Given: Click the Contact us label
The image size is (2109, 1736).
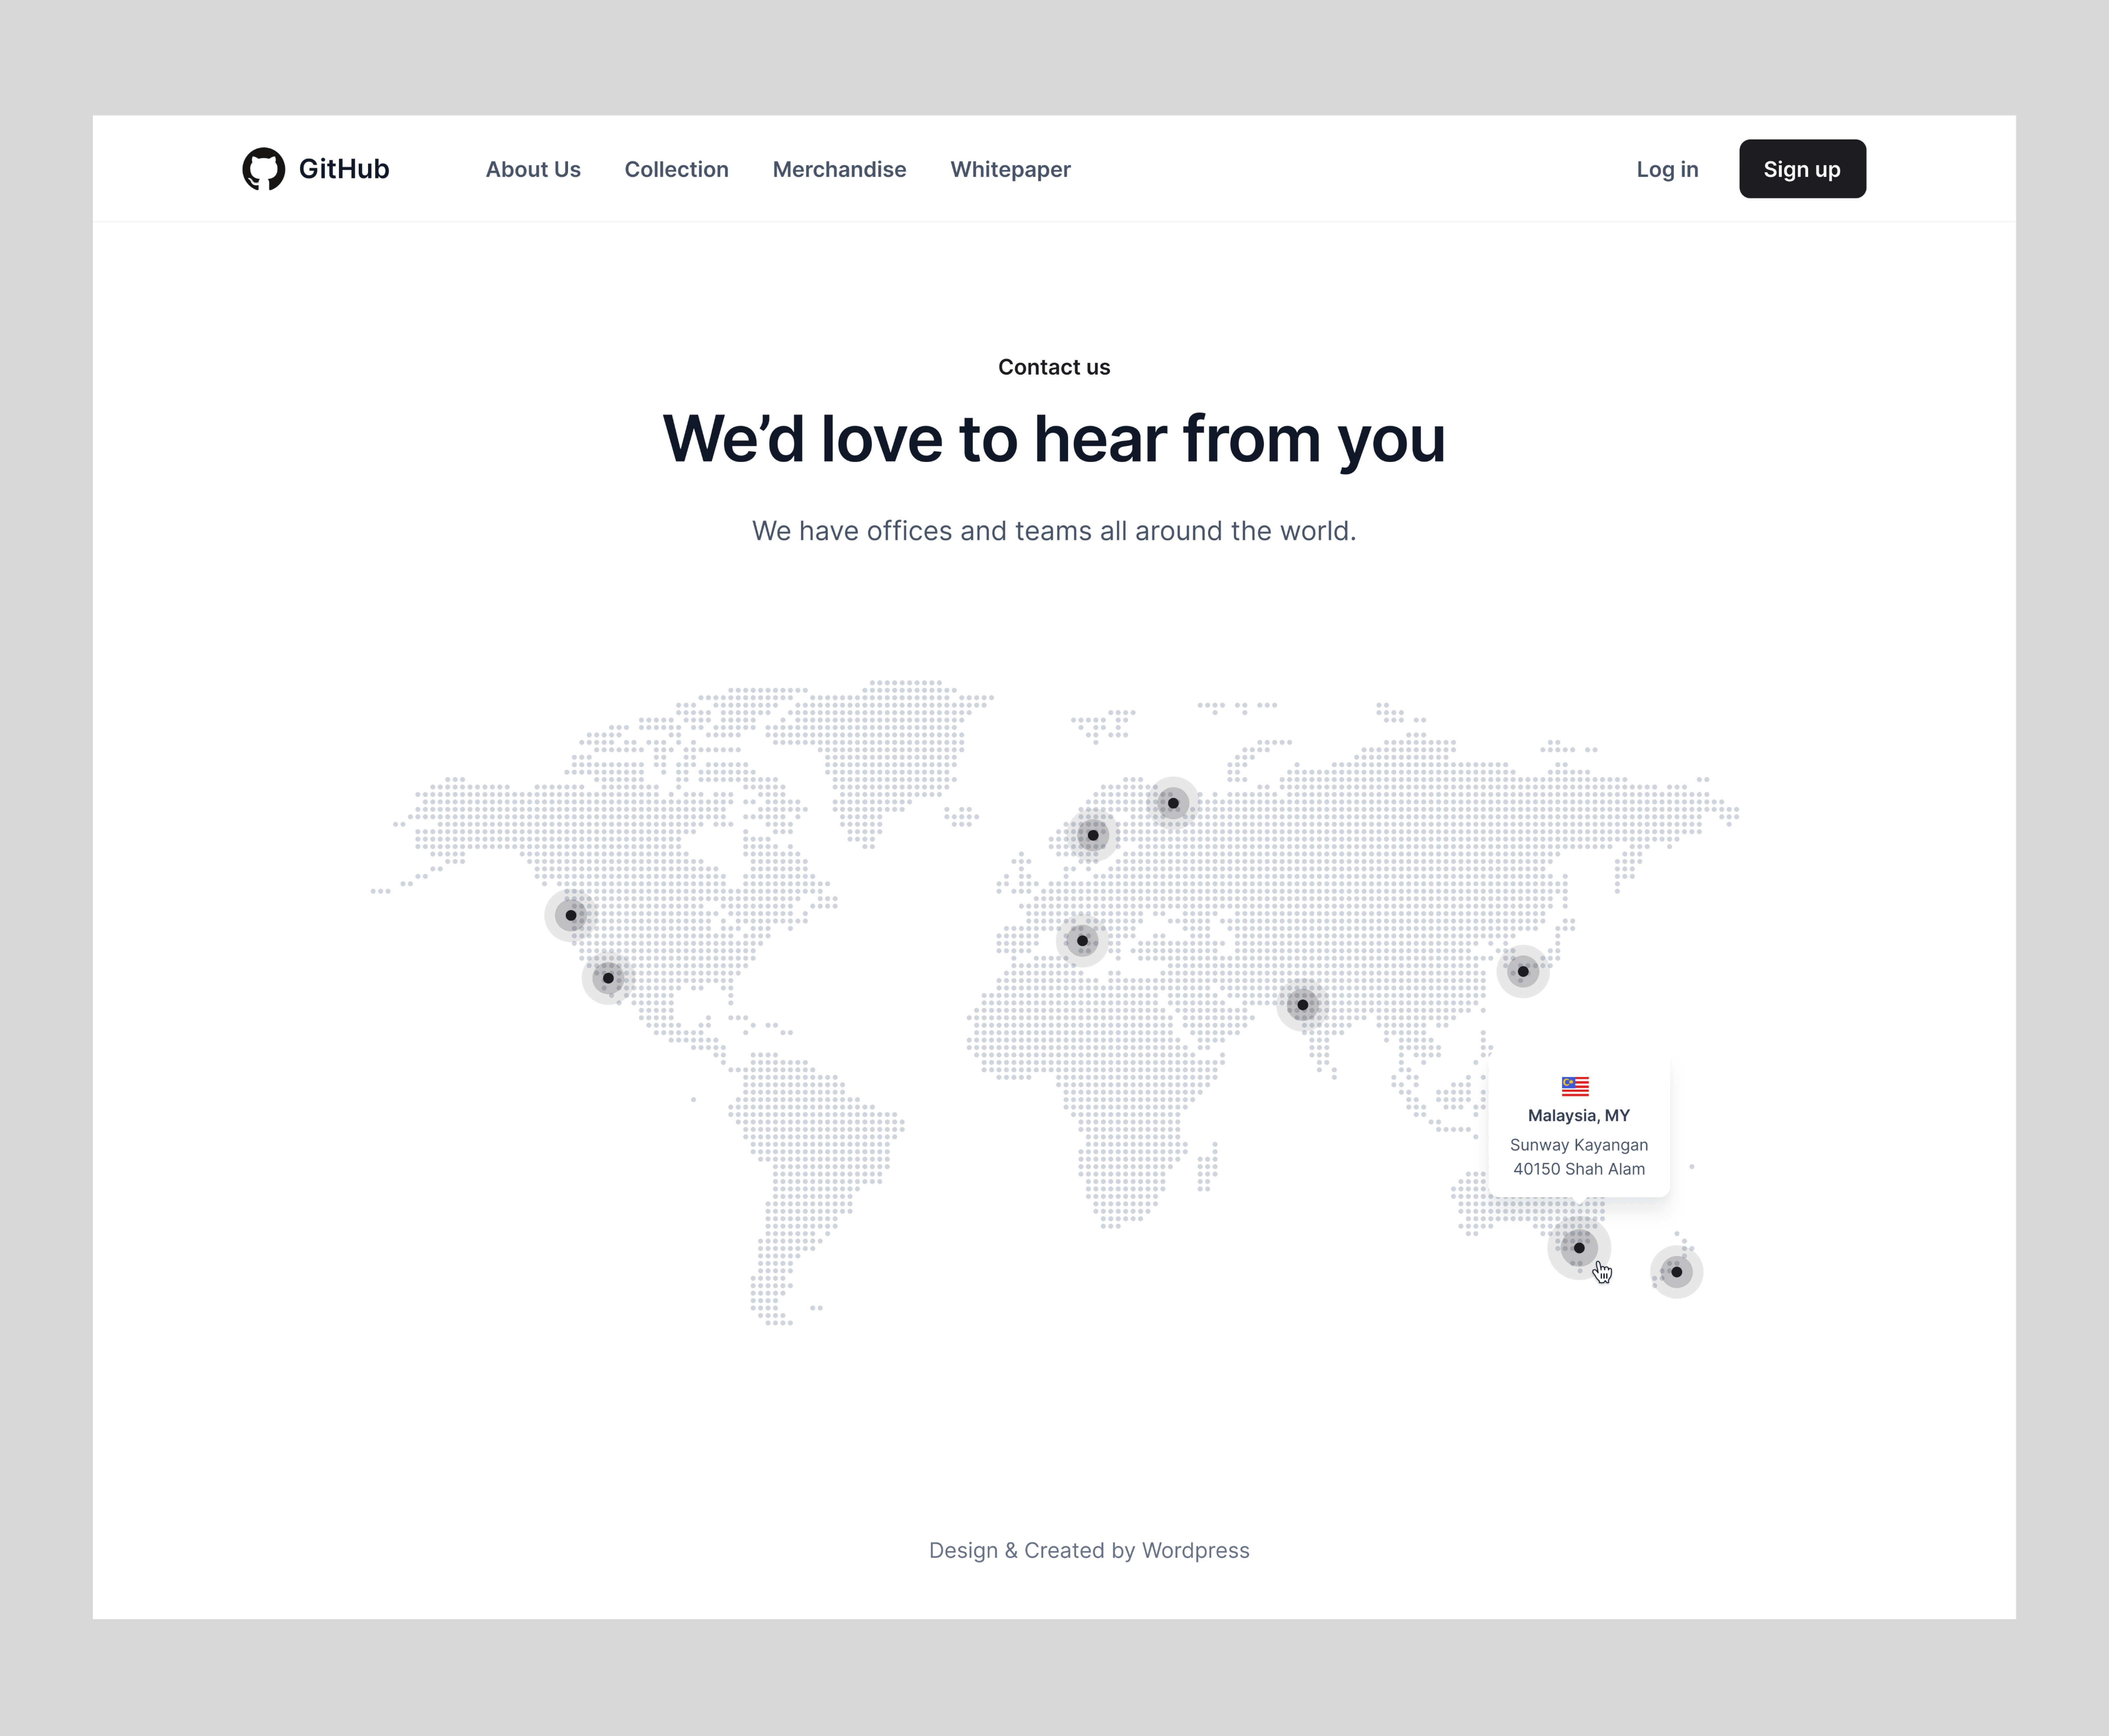Looking at the screenshot, I should [1054, 367].
